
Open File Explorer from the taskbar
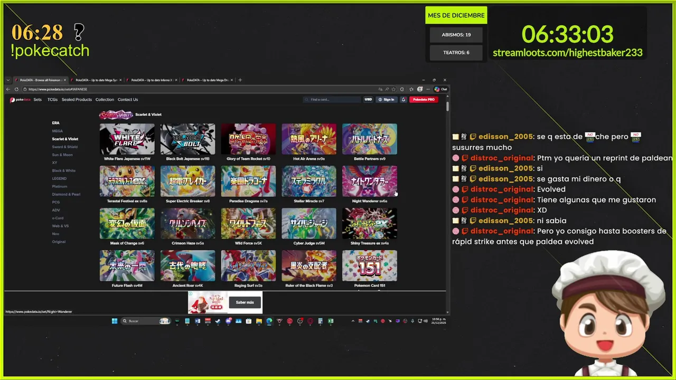click(x=259, y=321)
